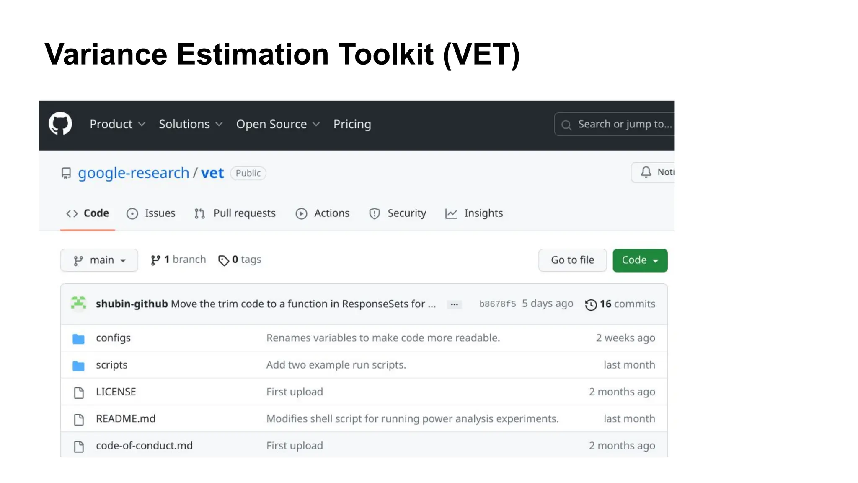Click 'First upload' in the LICENSE row

click(x=295, y=392)
